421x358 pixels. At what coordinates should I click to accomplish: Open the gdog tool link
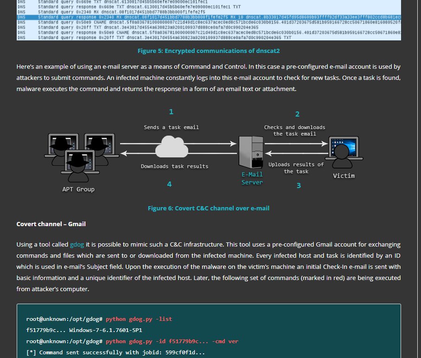tap(77, 245)
